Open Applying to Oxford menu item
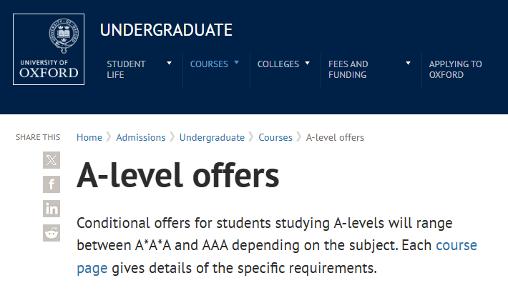This screenshot has height=308, width=508. (455, 69)
